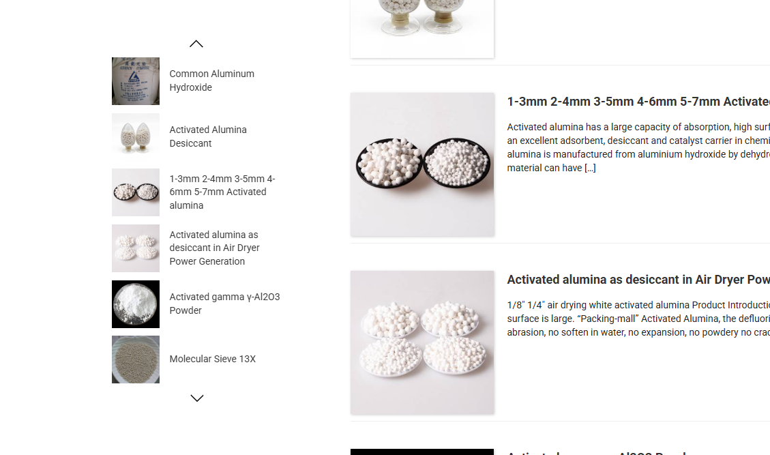The image size is (770, 455).
Task: Click the read more [...] ellipsis
Action: (590, 168)
